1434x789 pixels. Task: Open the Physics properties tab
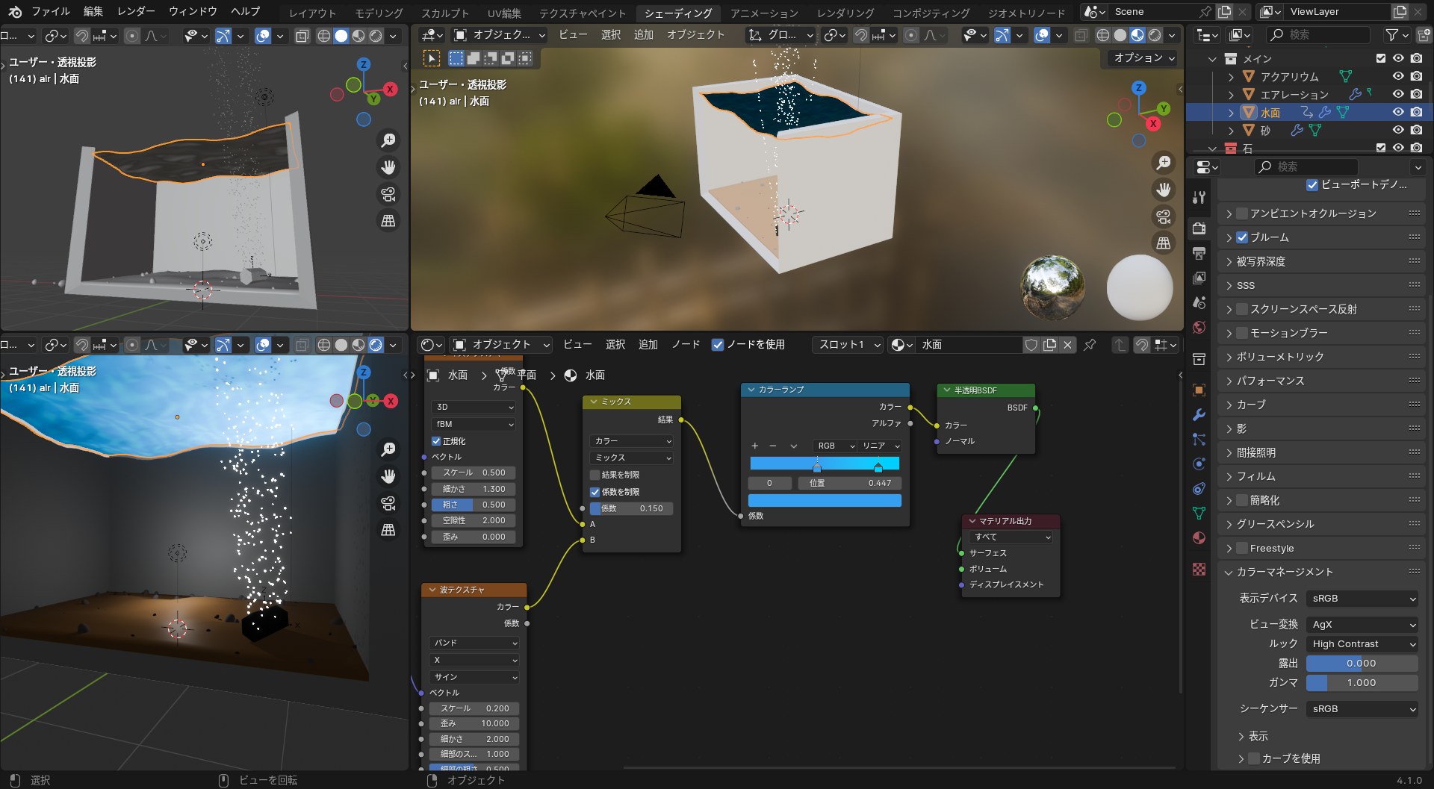[1199, 464]
